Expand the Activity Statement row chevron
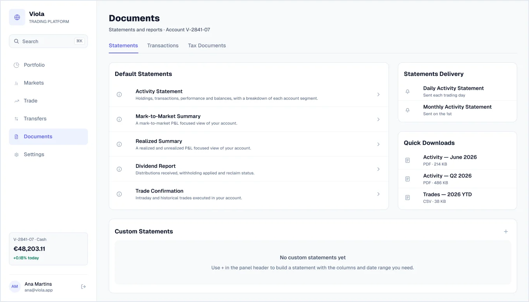The image size is (529, 302). (x=378, y=95)
